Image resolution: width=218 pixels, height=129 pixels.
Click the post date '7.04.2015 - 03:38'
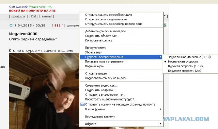pos(30,25)
